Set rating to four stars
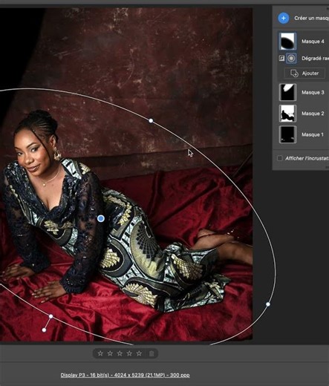The width and height of the screenshot is (329, 386). click(129, 353)
